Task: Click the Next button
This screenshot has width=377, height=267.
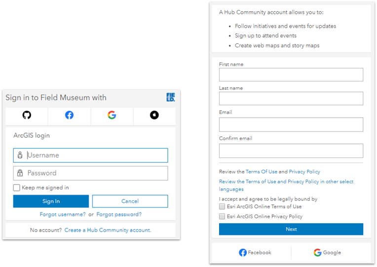Action: pyautogui.click(x=291, y=229)
